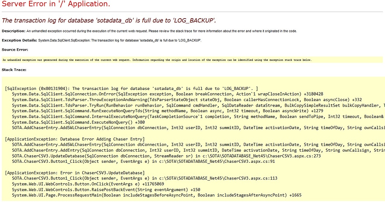
Task: Click the 'Stack Trace:' label
Action: click(14, 69)
